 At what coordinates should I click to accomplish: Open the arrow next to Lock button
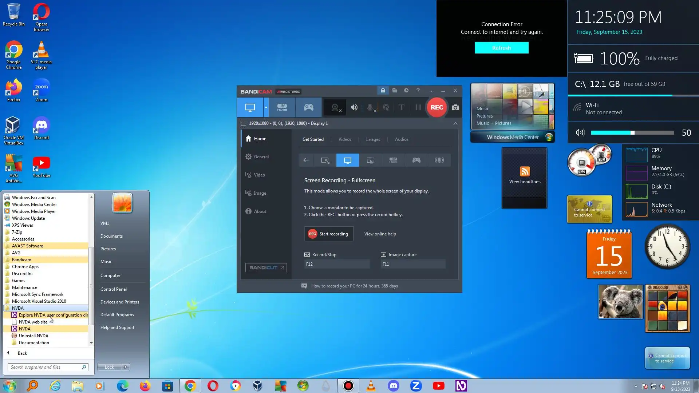click(x=126, y=367)
